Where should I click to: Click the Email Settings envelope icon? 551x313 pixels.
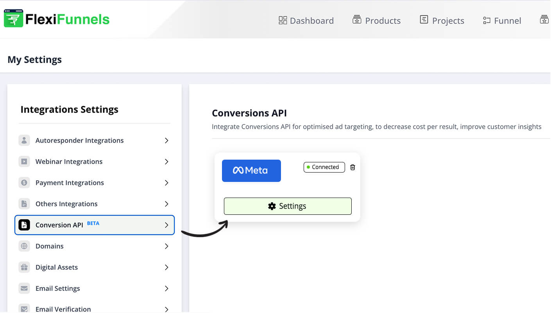[24, 288]
